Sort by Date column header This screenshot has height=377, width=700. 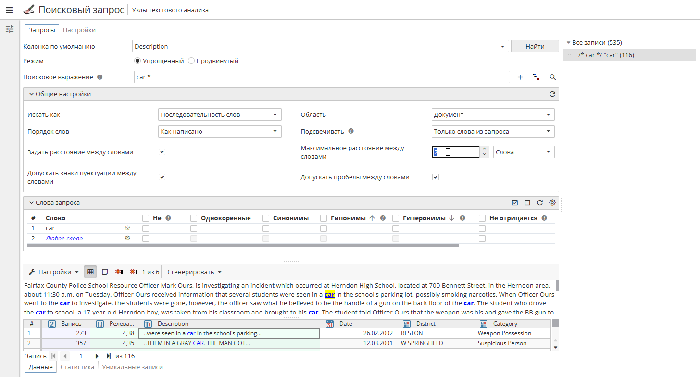pos(358,324)
